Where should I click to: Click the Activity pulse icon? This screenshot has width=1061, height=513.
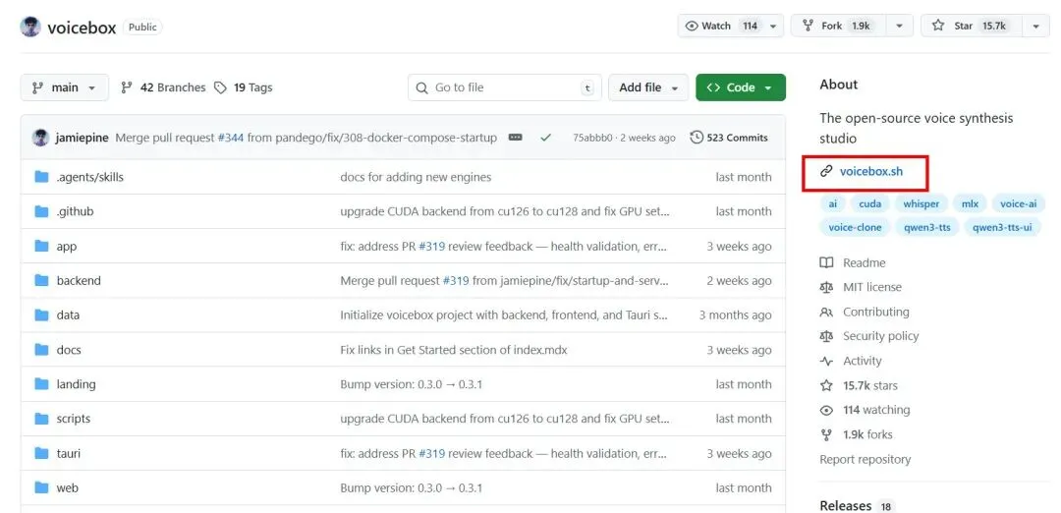[826, 362]
